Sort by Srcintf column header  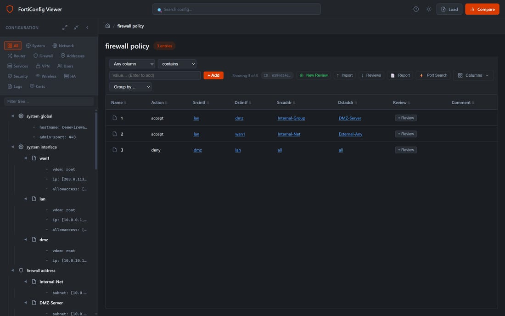tap(201, 102)
